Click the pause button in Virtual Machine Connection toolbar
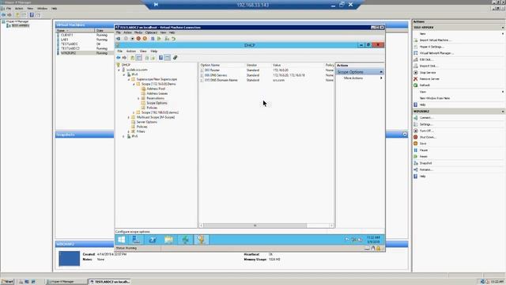Image resolution: width=506 pixels, height=285 pixels. pos(153,39)
